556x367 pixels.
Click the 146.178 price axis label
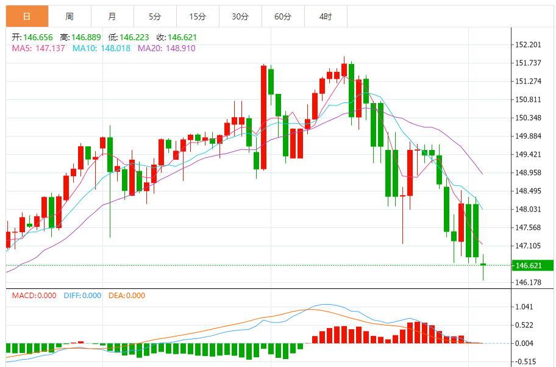(x=529, y=283)
